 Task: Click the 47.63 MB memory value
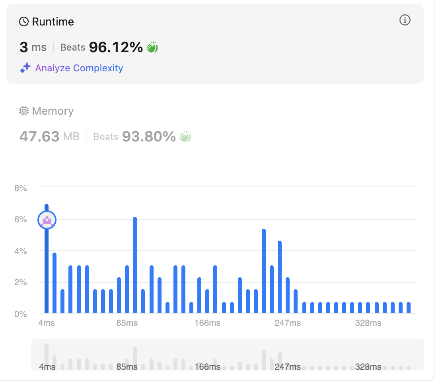49,137
